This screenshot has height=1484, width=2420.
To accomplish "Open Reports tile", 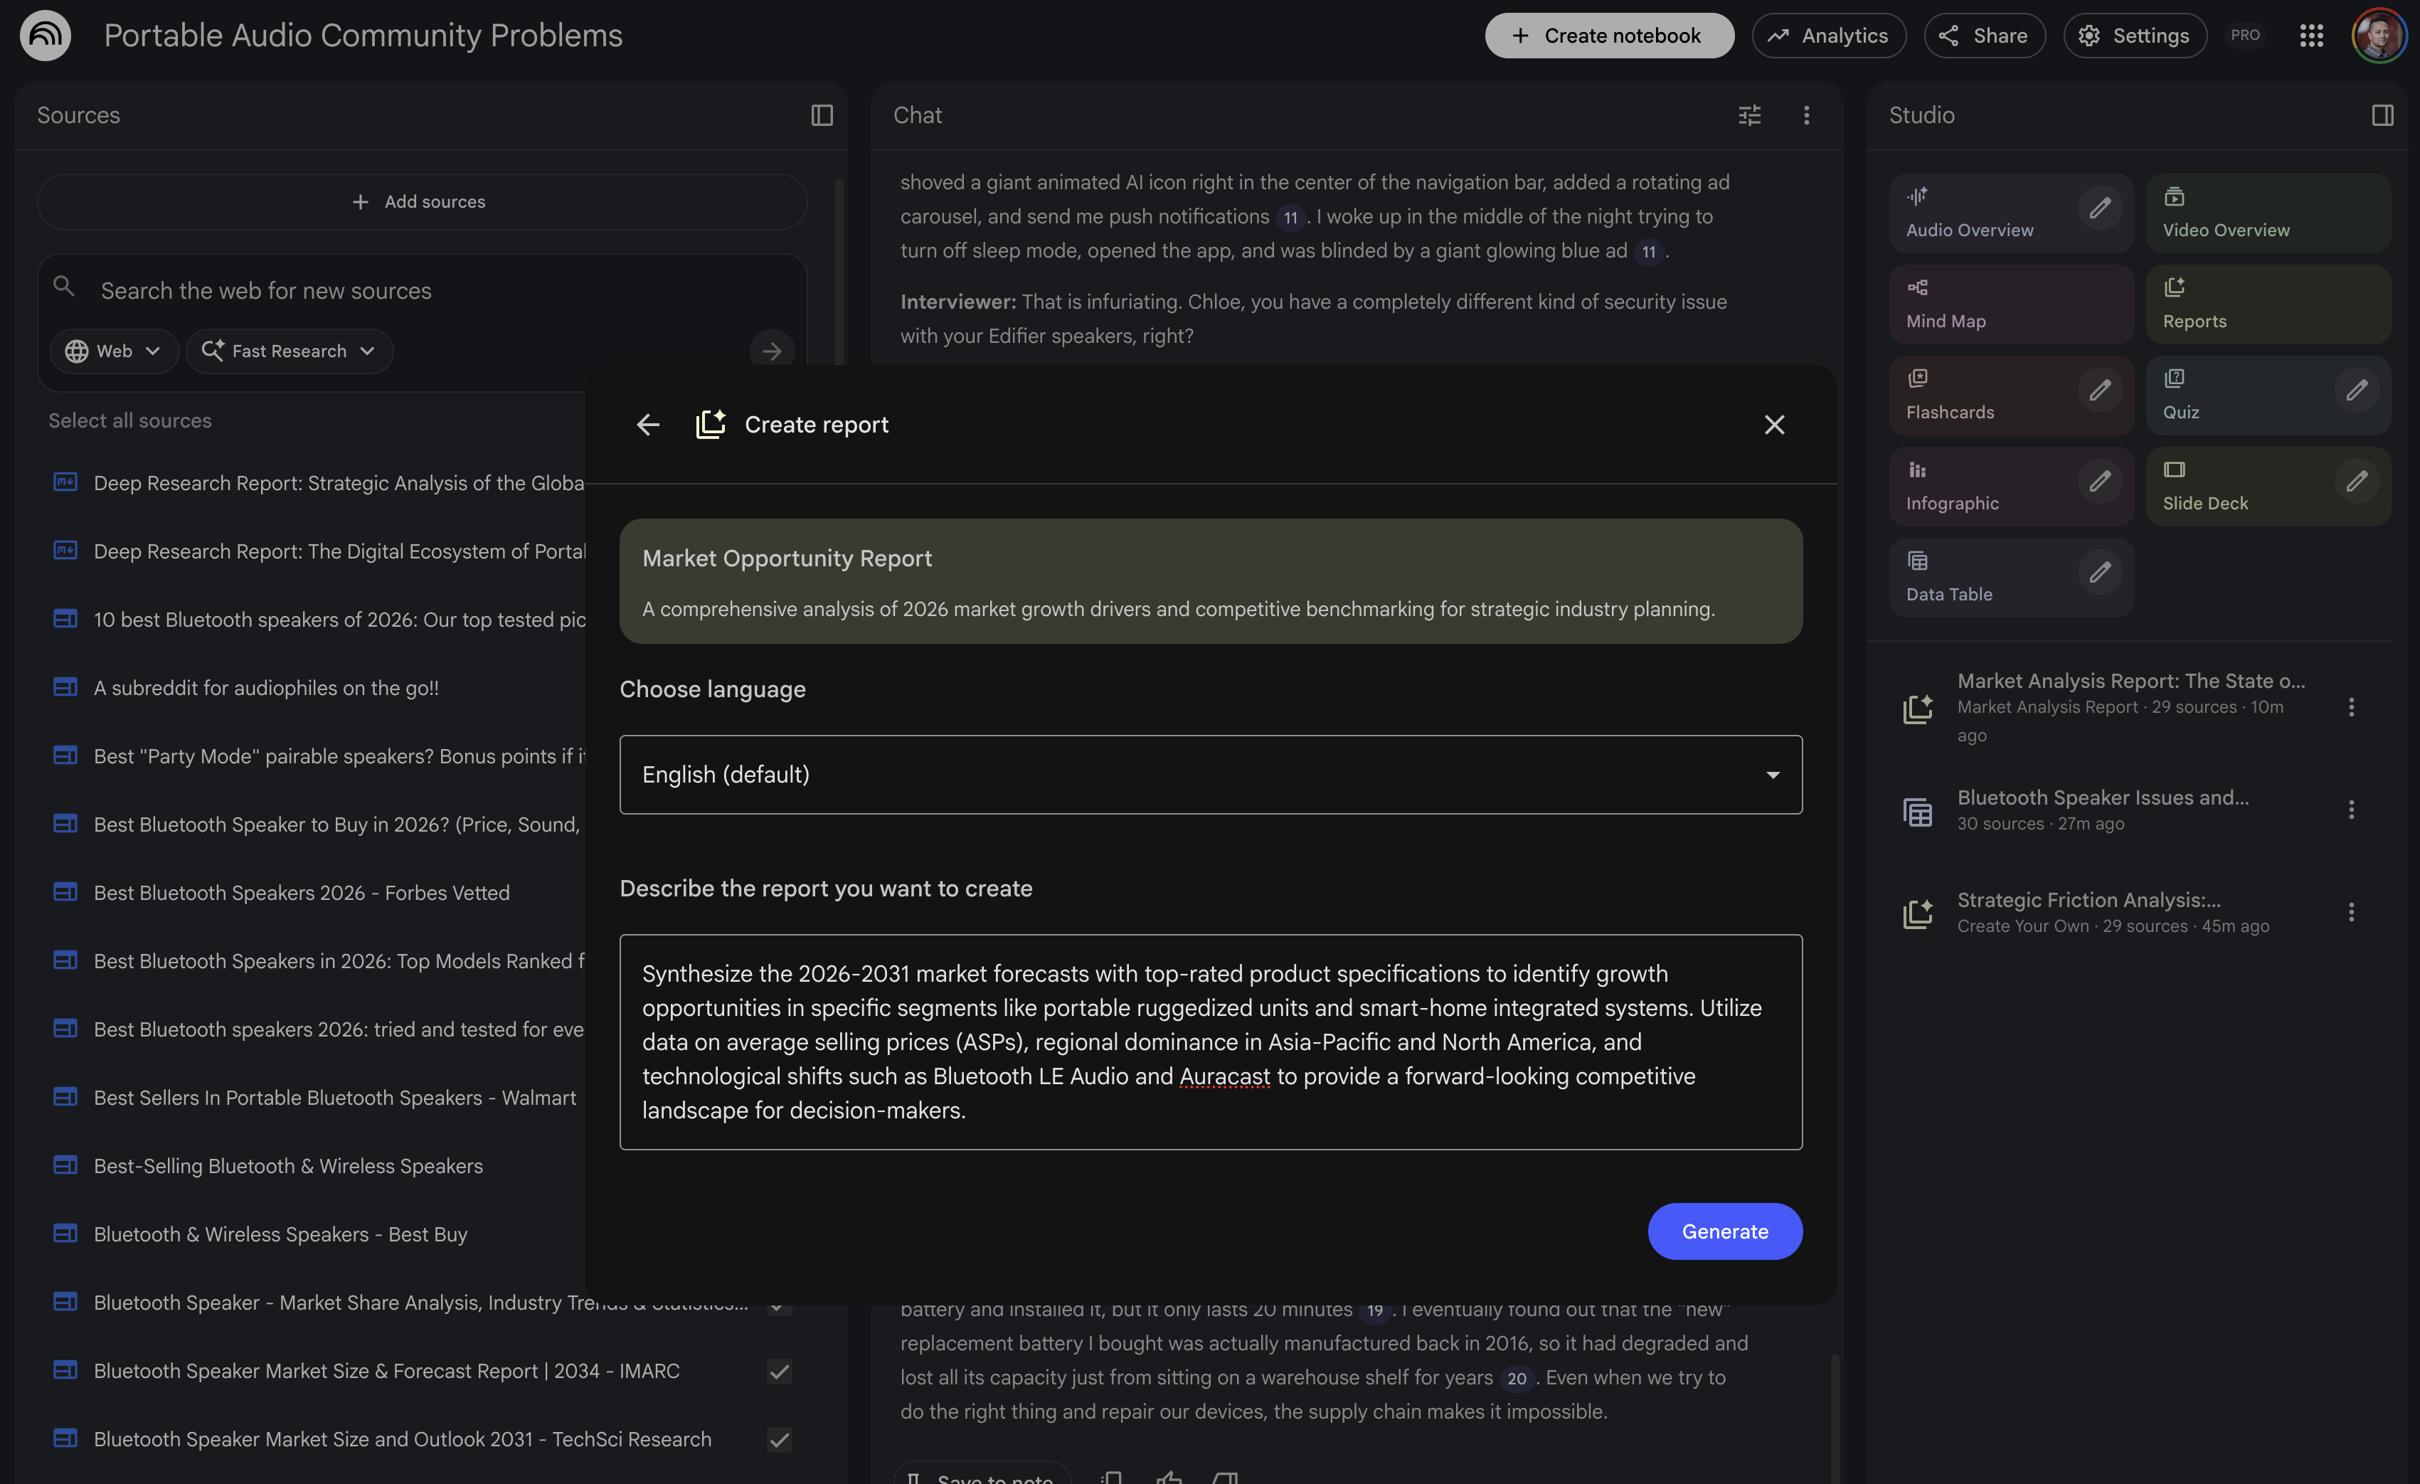I will [x=2268, y=304].
